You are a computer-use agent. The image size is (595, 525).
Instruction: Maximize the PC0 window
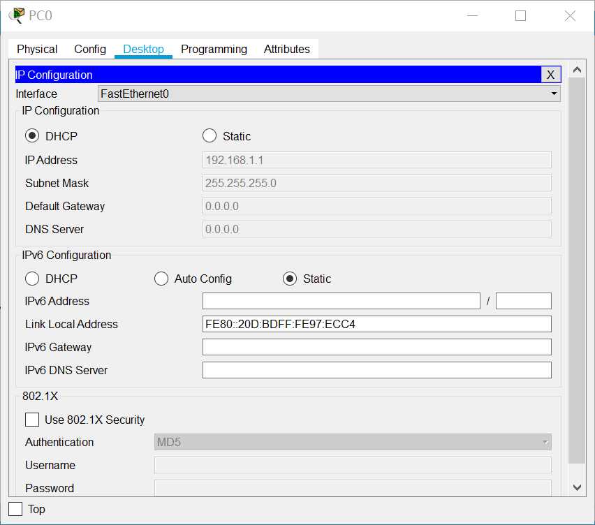[x=520, y=15]
